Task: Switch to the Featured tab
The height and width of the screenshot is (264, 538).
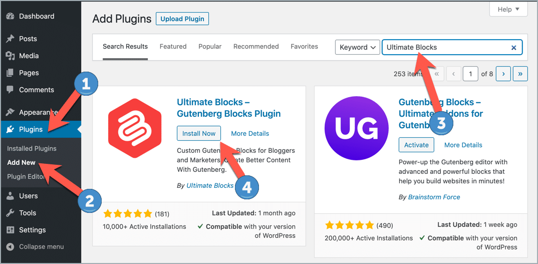Action: [x=173, y=47]
